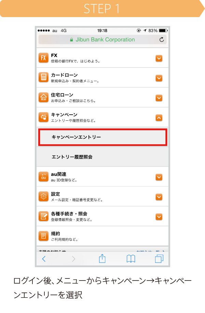
Task: Select キャンペーンエントリー menu item
Action: click(x=103, y=137)
